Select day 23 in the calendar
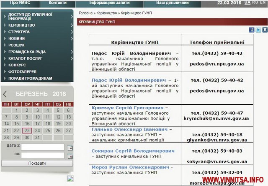This screenshot has width=268, height=186. (x=27, y=131)
